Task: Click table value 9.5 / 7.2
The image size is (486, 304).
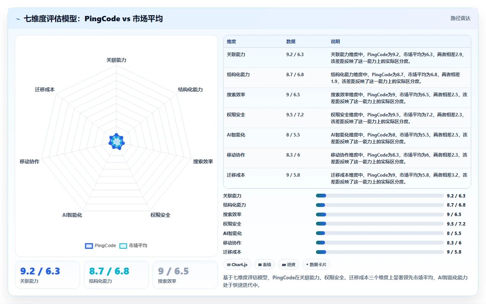Action: tap(295, 115)
